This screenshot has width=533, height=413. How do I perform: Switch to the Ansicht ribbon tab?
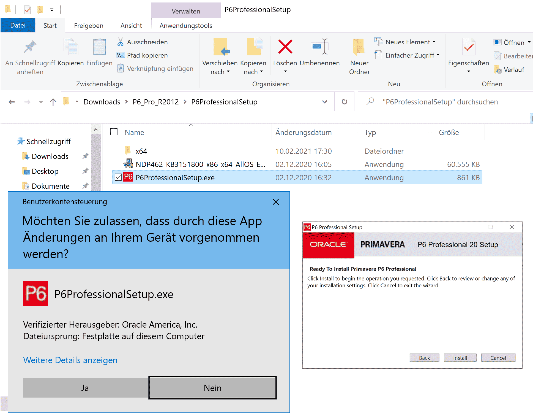(131, 26)
